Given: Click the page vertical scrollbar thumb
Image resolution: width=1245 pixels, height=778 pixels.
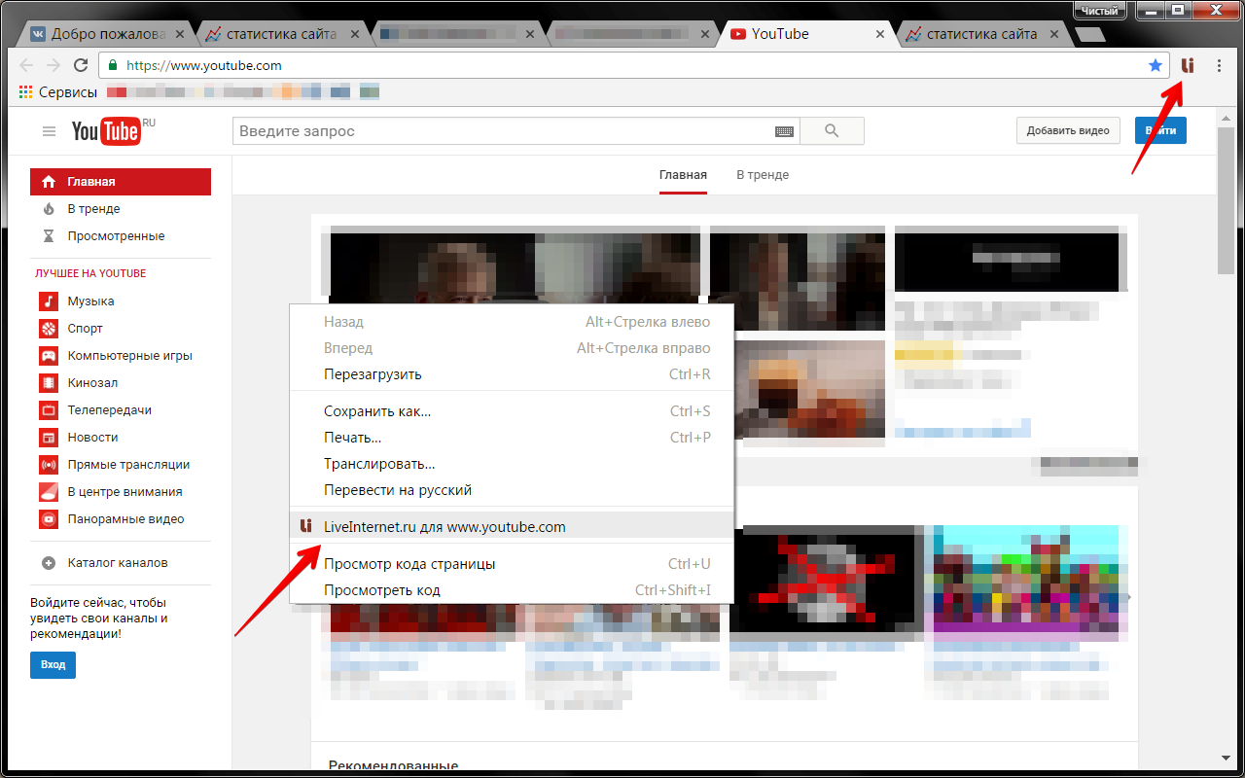Looking at the screenshot, I should coord(1226,199).
